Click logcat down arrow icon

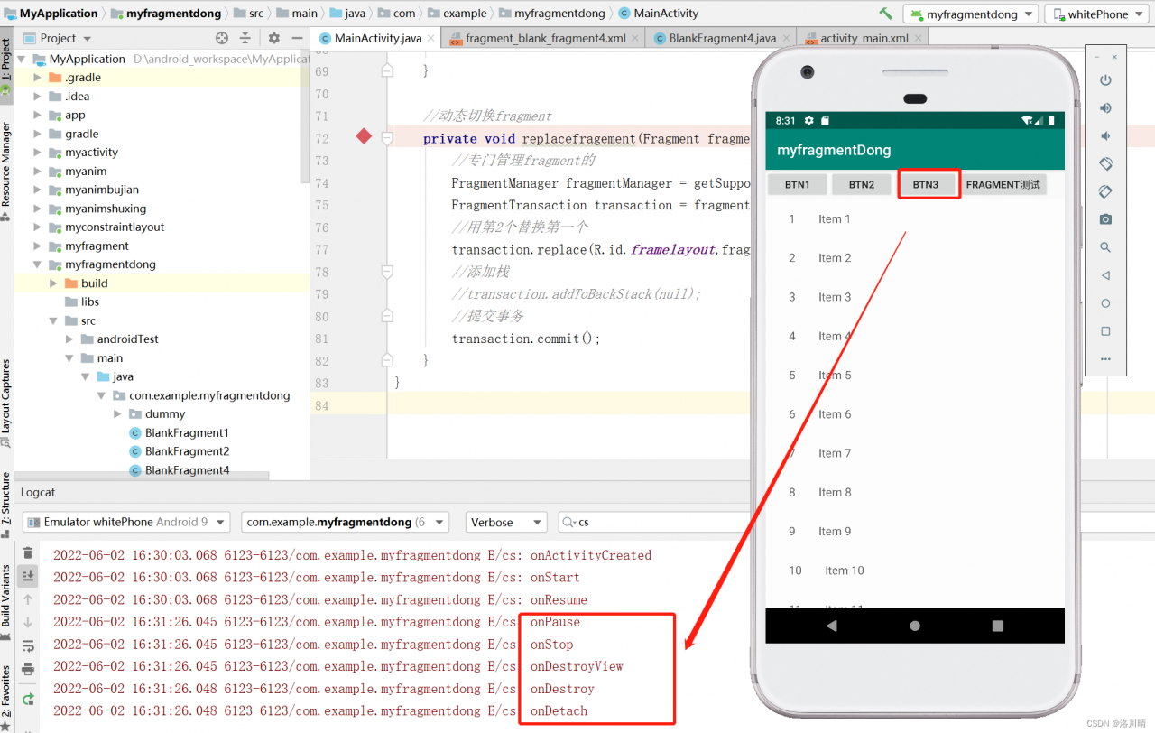[x=28, y=622]
